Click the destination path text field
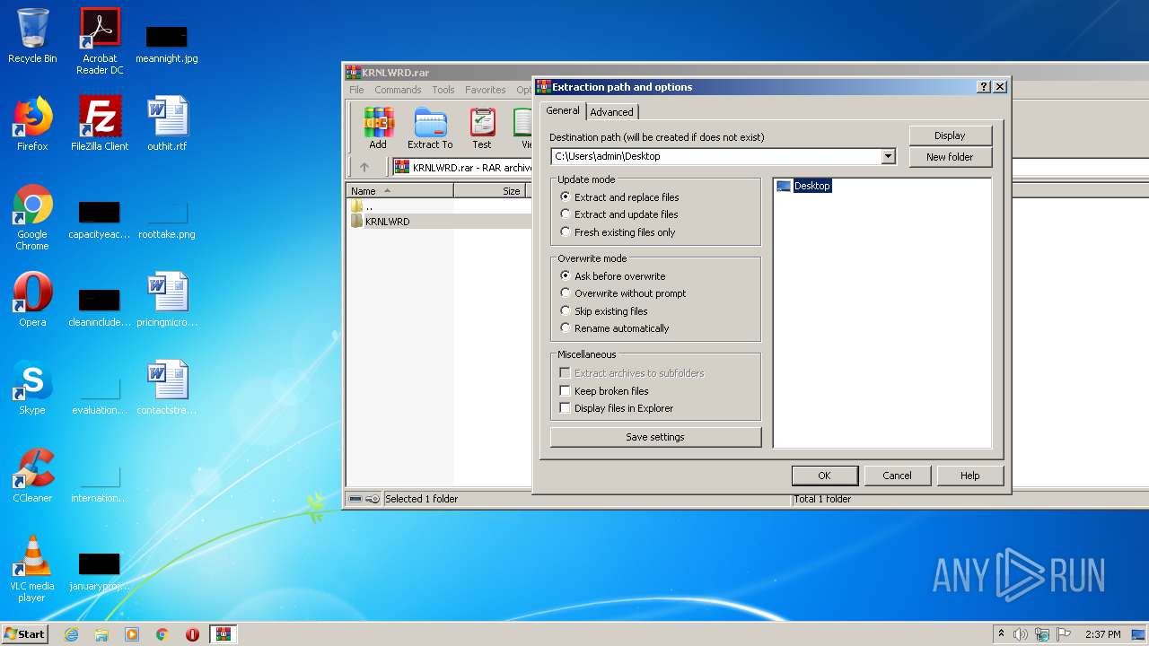The width and height of the screenshot is (1149, 646). [x=716, y=156]
